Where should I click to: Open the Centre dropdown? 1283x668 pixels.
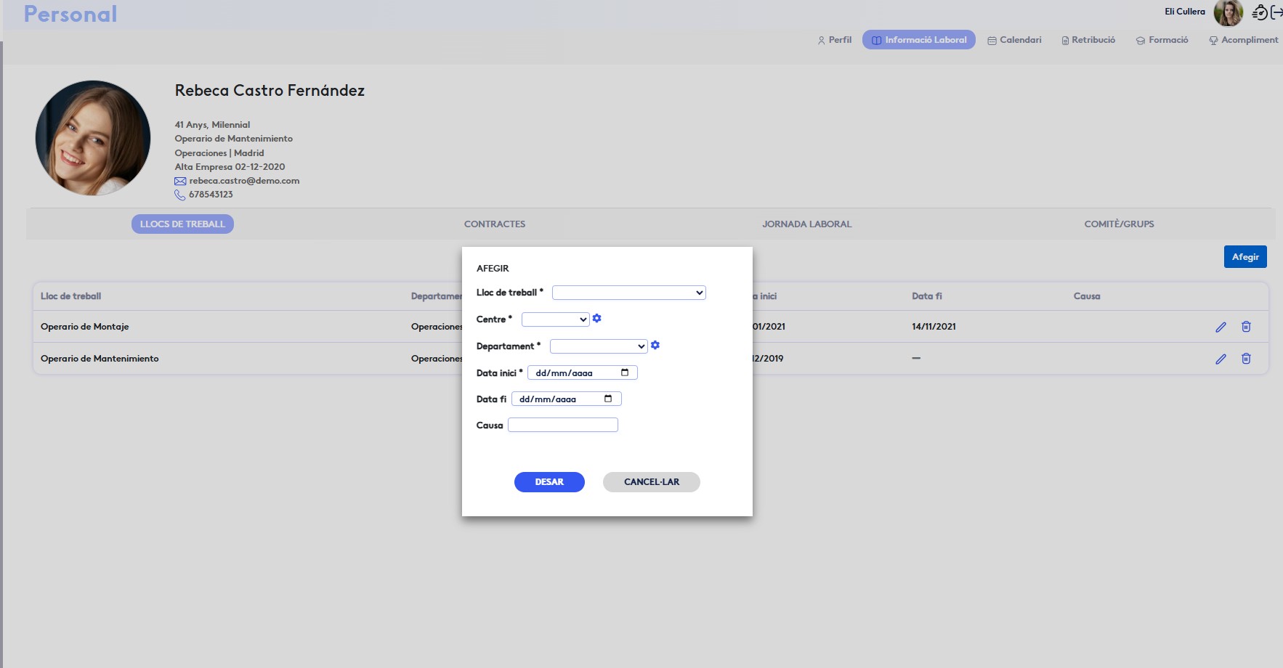pos(555,319)
